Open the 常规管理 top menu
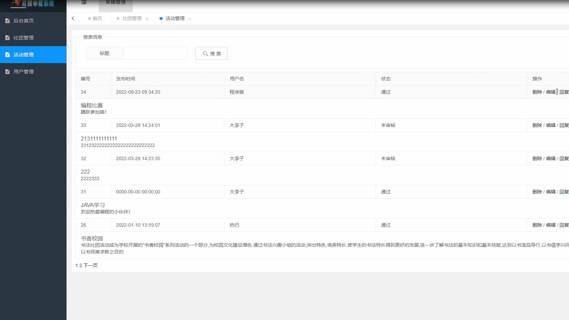This screenshot has width=569, height=320. coord(116,3)
